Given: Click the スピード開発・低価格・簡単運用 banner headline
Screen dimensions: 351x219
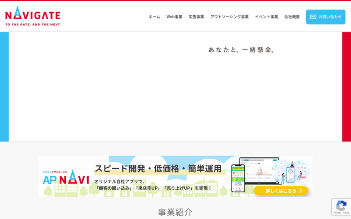Looking at the screenshot, I should pos(158,169).
